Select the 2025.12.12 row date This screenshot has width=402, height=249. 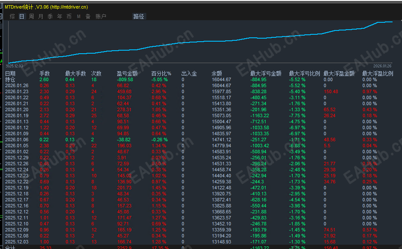pyautogui.click(x=17, y=212)
